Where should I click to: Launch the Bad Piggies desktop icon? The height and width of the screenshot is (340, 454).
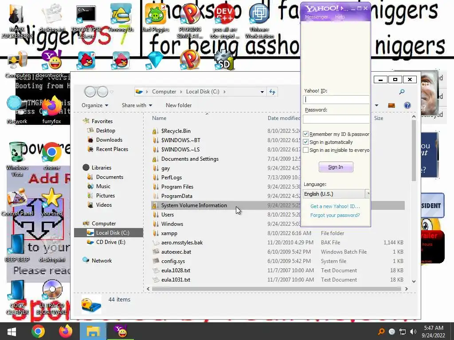pos(156,17)
